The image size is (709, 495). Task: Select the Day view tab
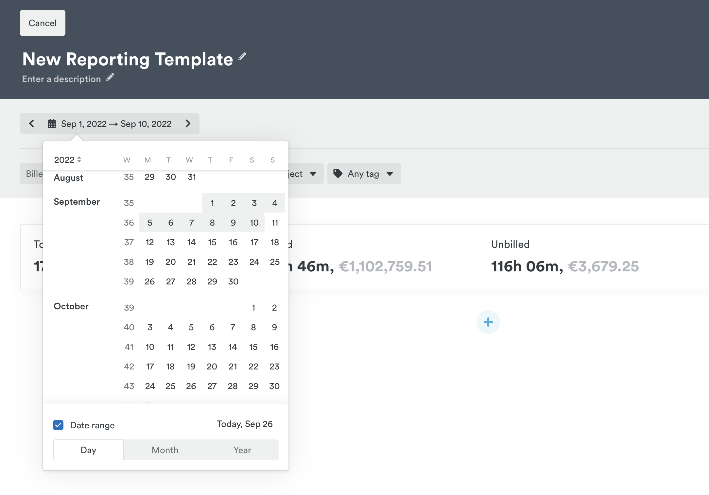click(x=88, y=450)
